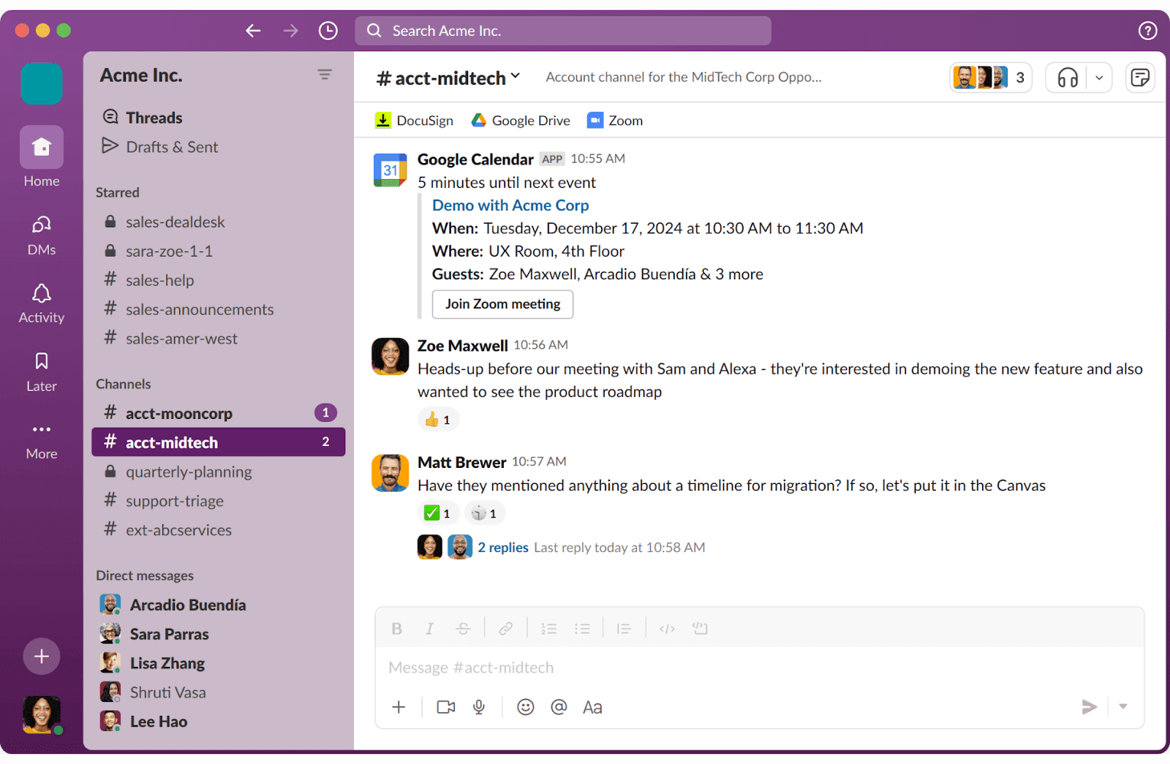Attach a file using the plus icon
Viewport: 1170px width, 764px height.
pyautogui.click(x=399, y=707)
